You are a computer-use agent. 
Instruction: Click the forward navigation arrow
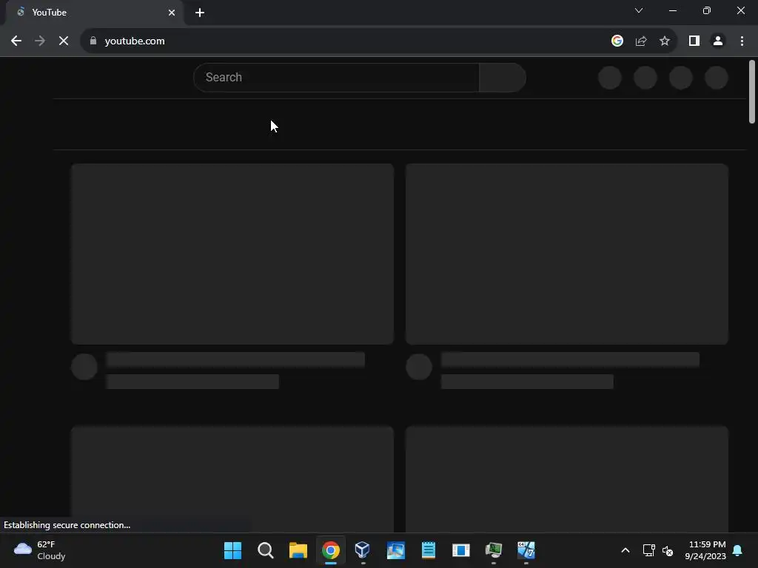[40, 41]
